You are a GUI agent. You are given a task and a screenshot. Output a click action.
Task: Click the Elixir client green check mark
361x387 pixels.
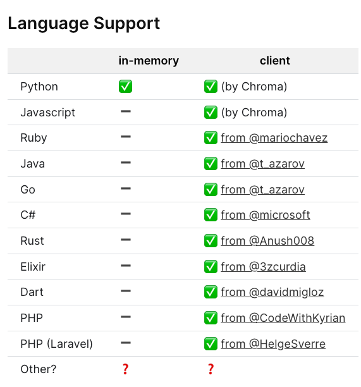(211, 267)
